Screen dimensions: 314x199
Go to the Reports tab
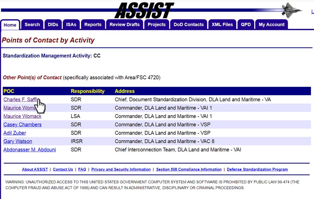(93, 25)
